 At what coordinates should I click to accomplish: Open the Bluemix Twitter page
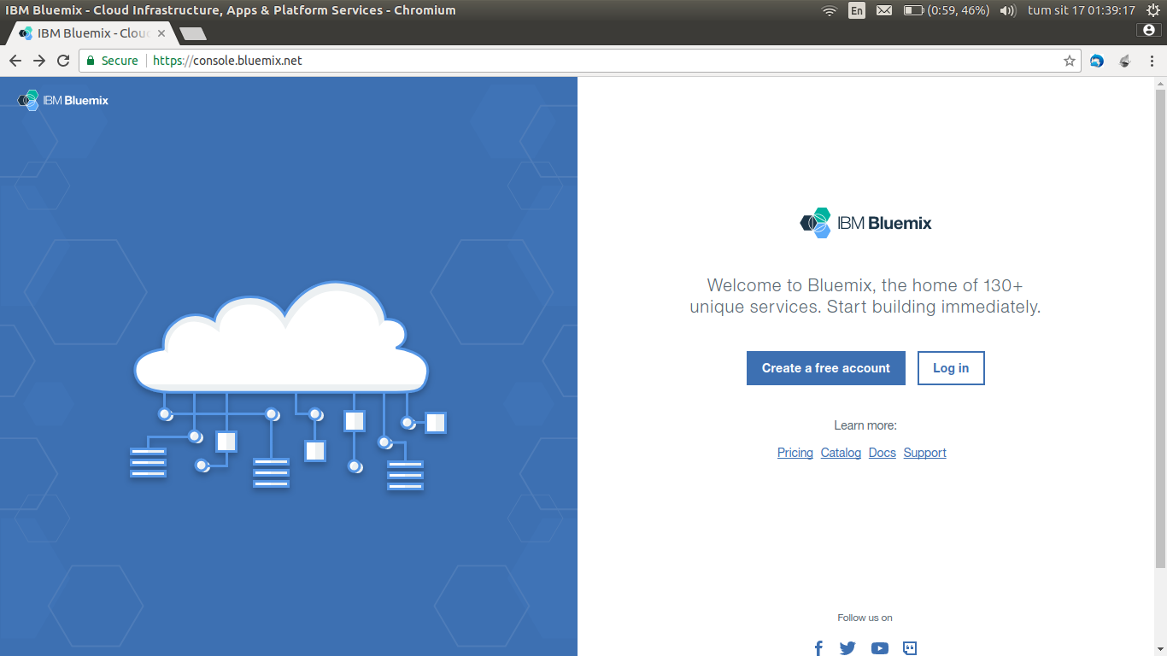pos(847,648)
